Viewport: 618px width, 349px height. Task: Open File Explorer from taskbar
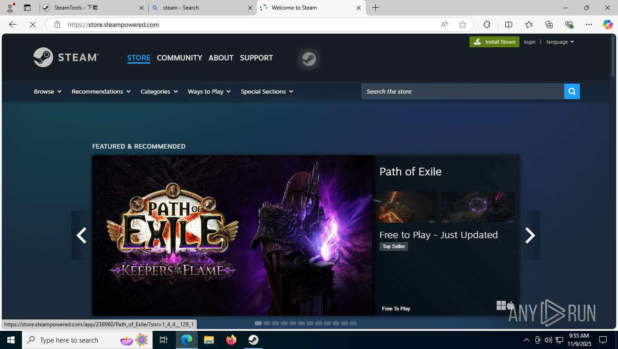209,340
